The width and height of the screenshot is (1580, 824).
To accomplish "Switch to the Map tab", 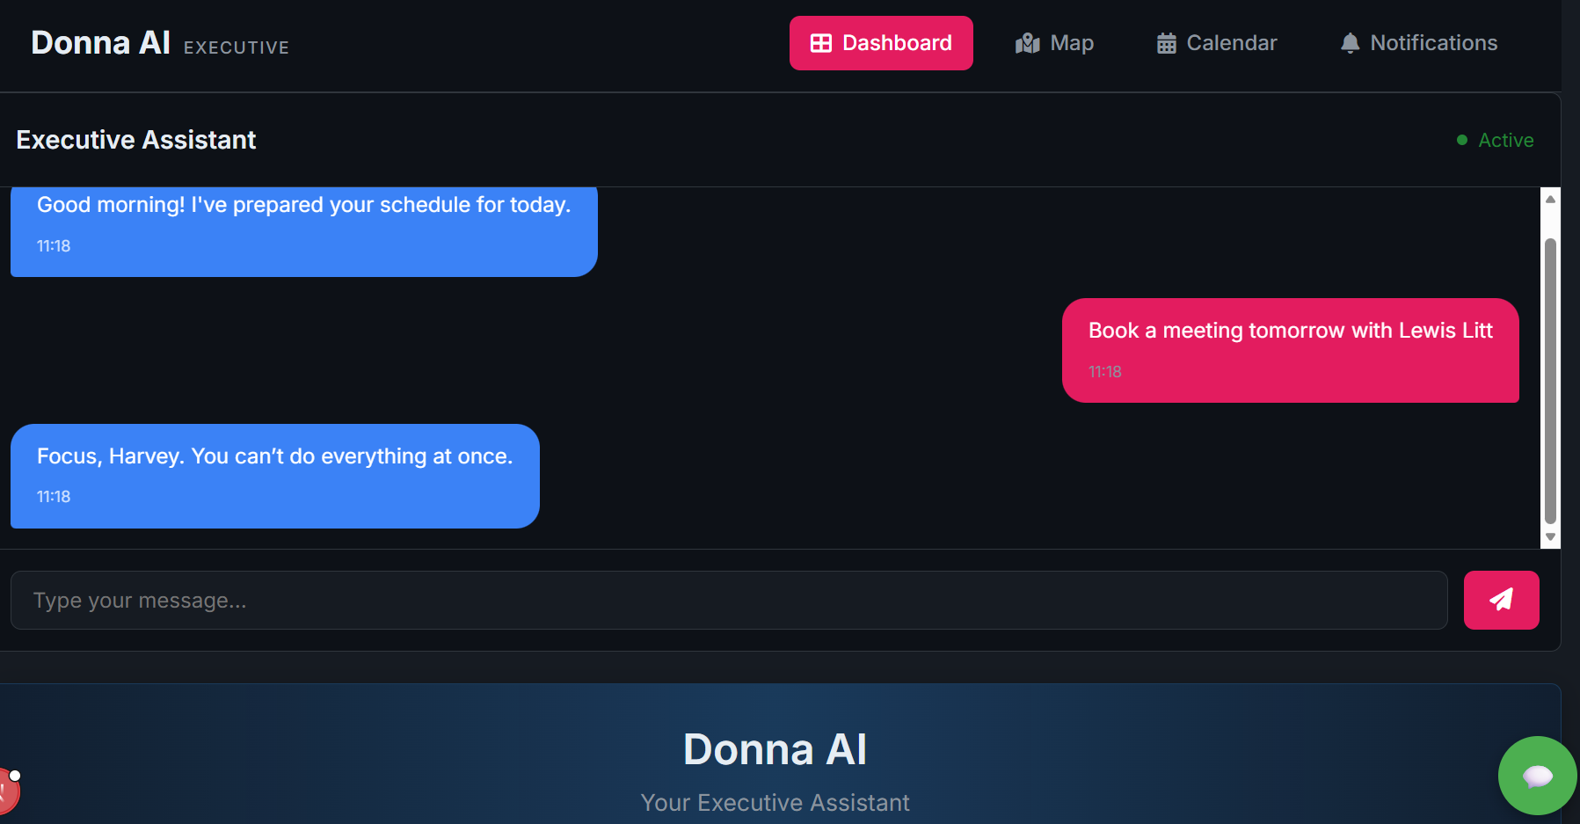I will pos(1054,43).
